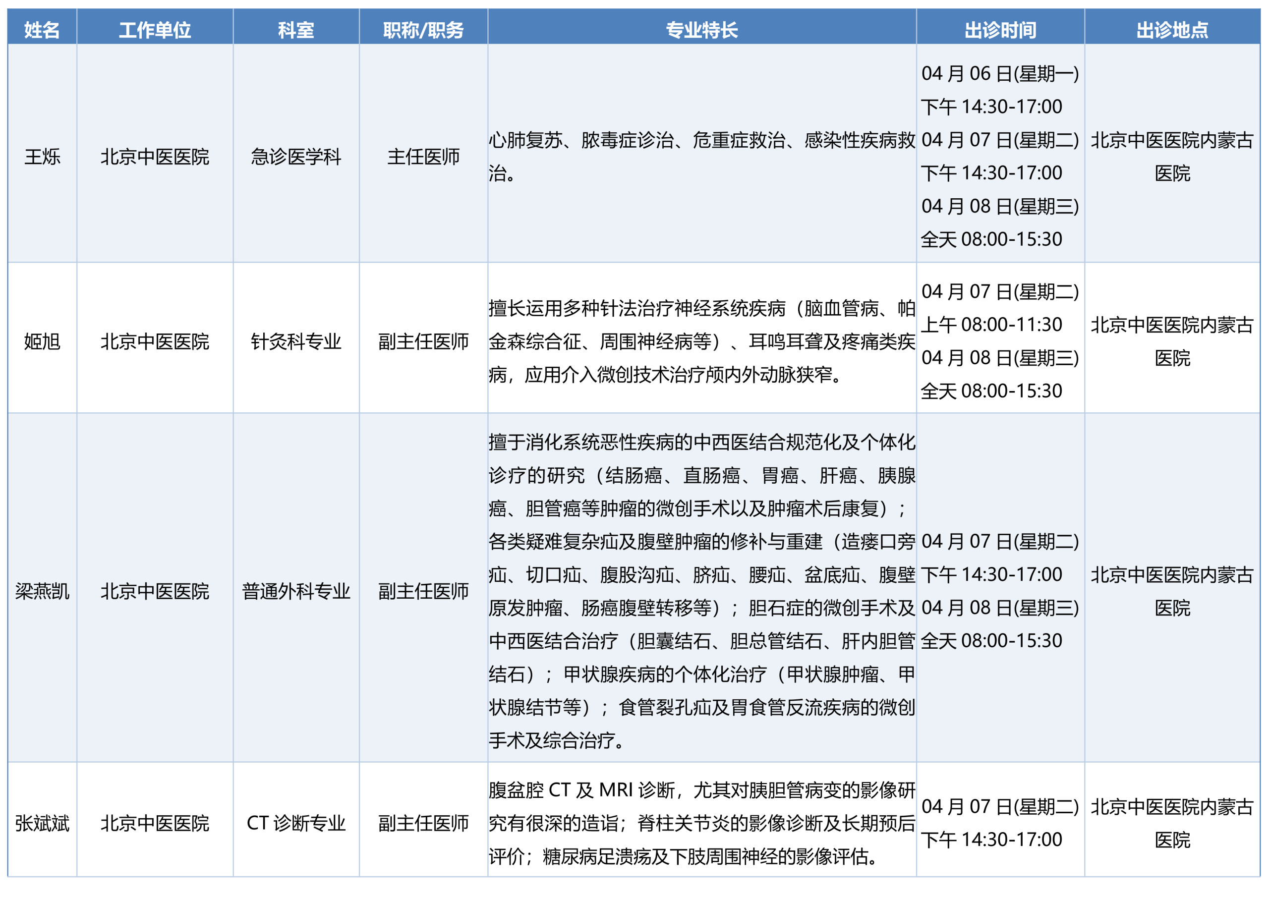Click the 专业特长 column header
This screenshot has width=1269, height=897.
tap(701, 30)
